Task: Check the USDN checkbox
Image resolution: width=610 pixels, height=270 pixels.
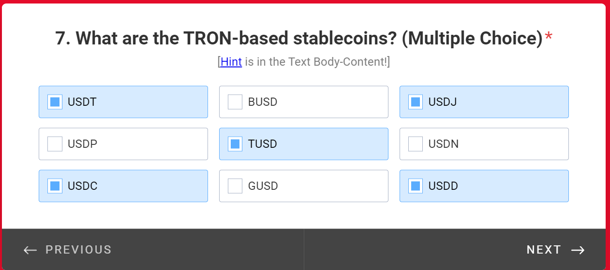Action: tap(416, 144)
